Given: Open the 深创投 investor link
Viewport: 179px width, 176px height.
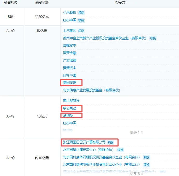Looking at the screenshot, I should [68, 115].
